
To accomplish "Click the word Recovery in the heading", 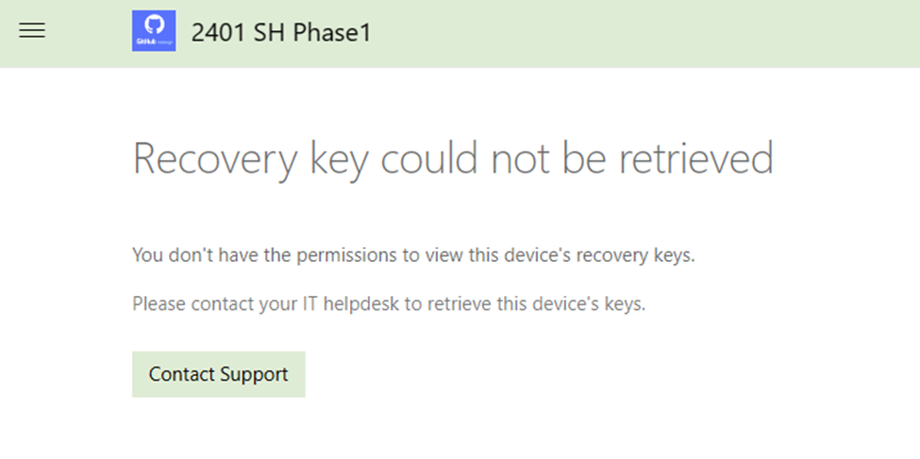I will pos(215,158).
